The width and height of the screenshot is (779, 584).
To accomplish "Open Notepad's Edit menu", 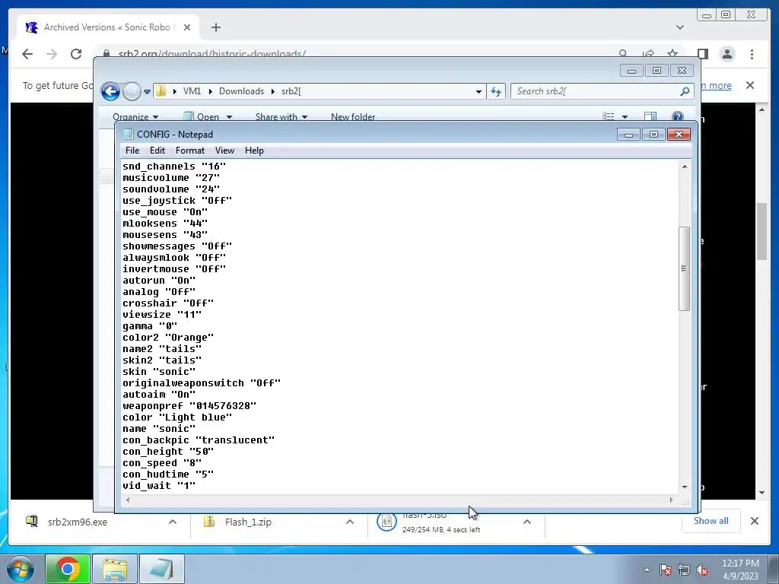I will point(157,151).
